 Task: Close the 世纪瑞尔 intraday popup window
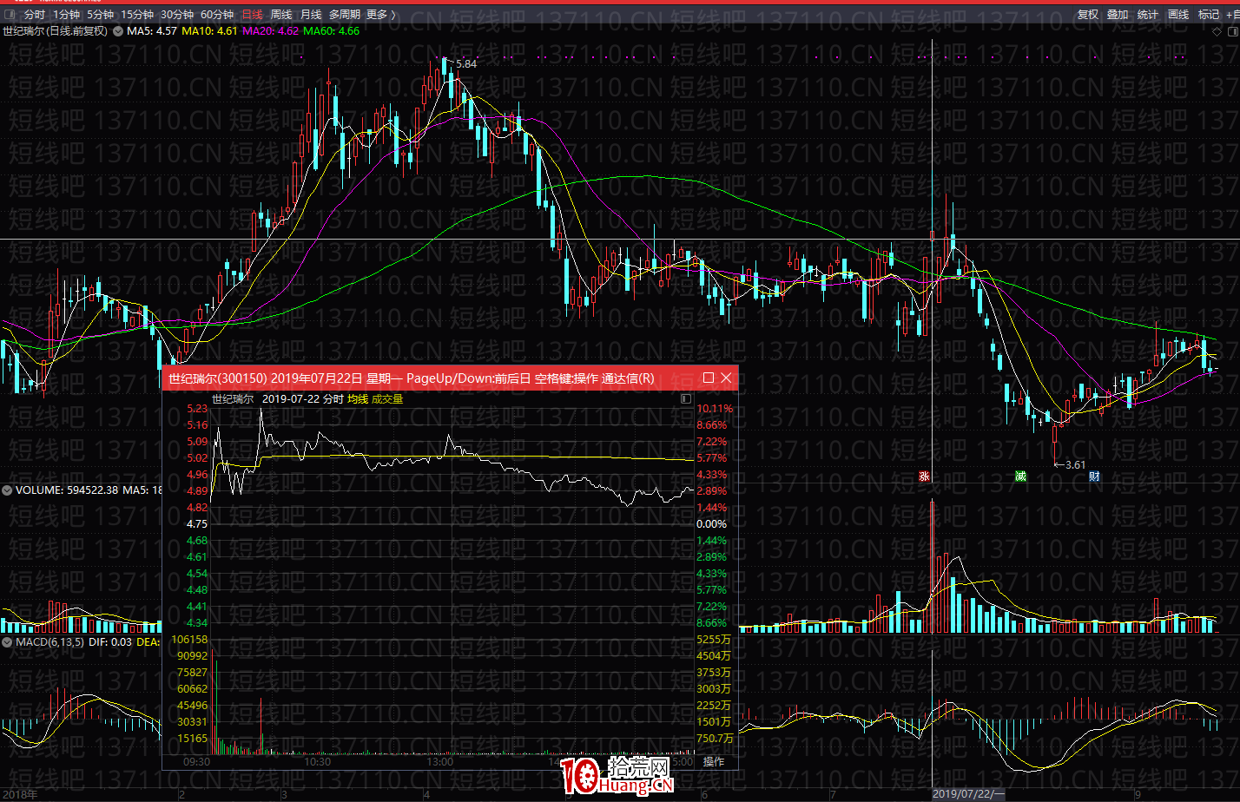coord(726,378)
